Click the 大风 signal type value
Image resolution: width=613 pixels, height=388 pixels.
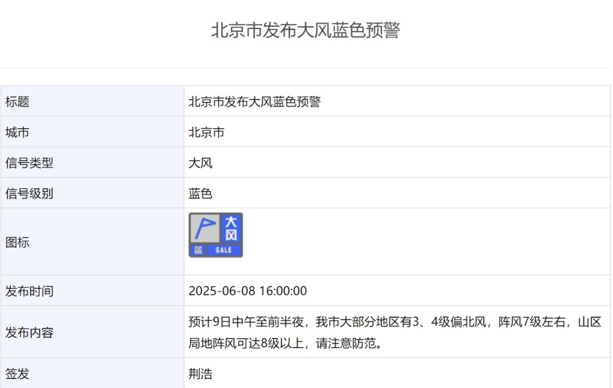pos(200,163)
